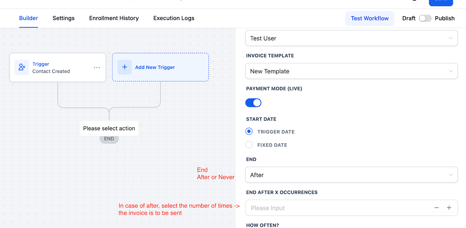Select the Builder tab
This screenshot has height=228, width=466.
point(29,18)
